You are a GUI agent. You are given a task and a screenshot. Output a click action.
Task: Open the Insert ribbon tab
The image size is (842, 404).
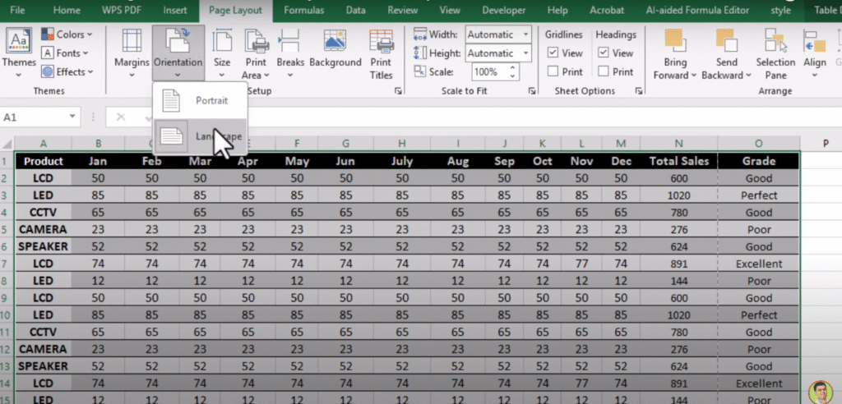pos(174,10)
